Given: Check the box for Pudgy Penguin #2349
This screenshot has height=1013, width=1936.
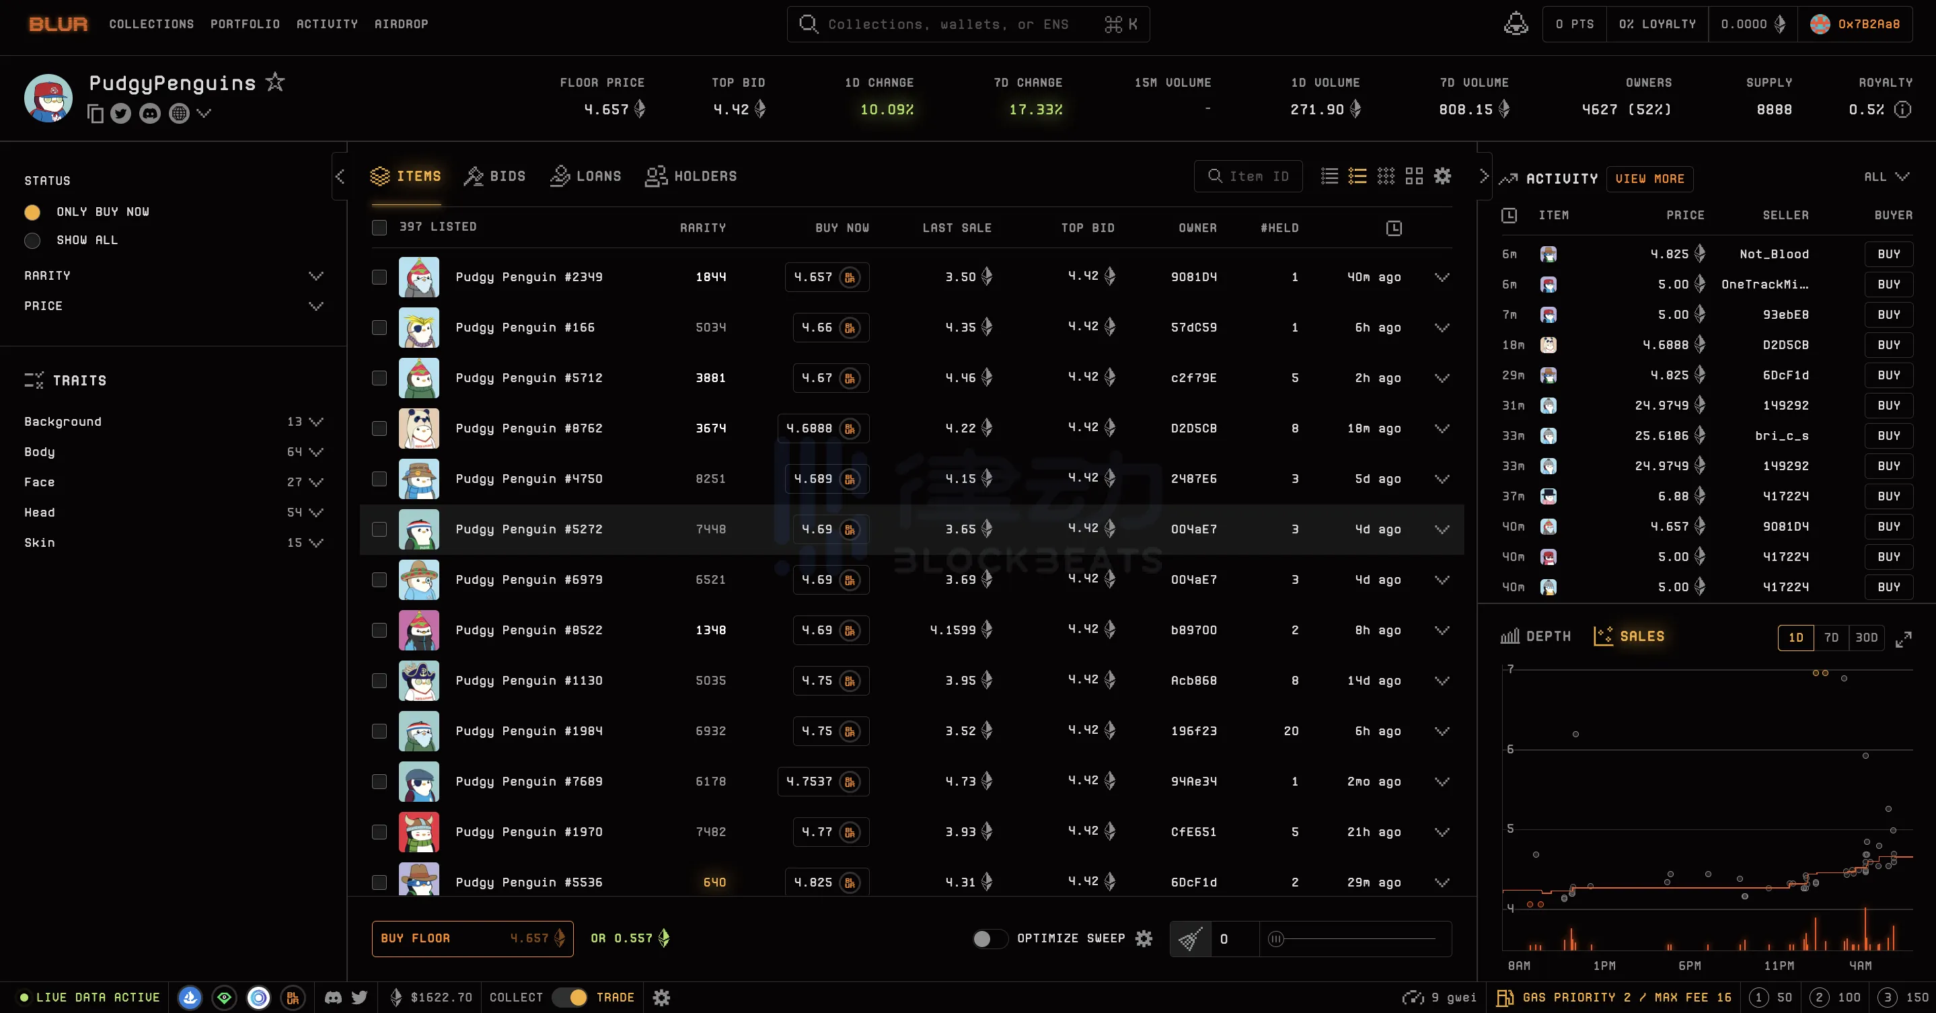Looking at the screenshot, I should point(379,277).
